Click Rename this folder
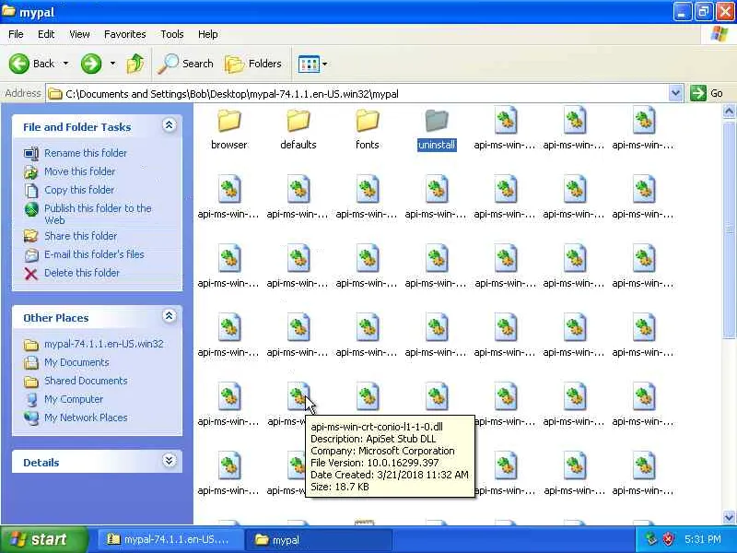The height and width of the screenshot is (553, 737). tap(86, 153)
